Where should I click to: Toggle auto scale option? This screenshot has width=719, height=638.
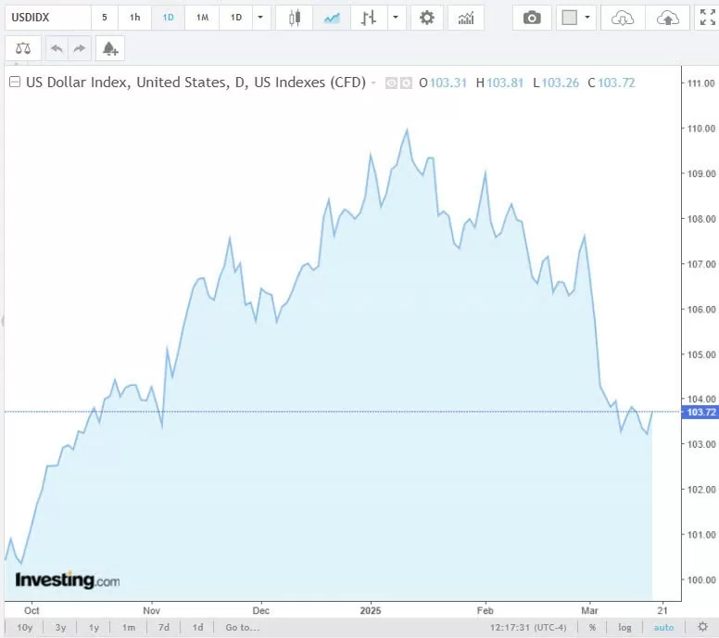[663, 628]
